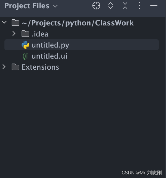Hide the Project Files panel
This screenshot has height=178, width=166.
pos(154,6)
